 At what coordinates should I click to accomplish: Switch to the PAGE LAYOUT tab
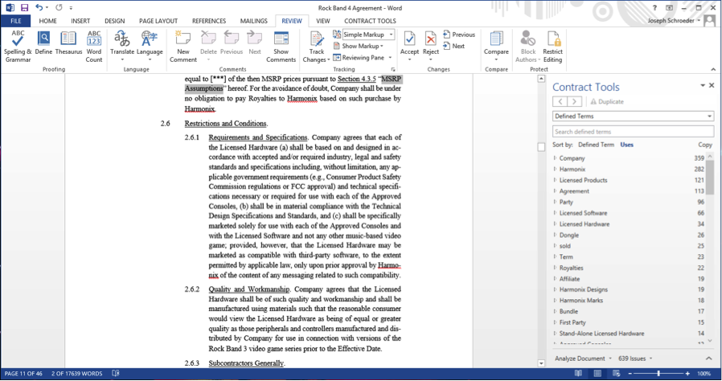pos(158,21)
